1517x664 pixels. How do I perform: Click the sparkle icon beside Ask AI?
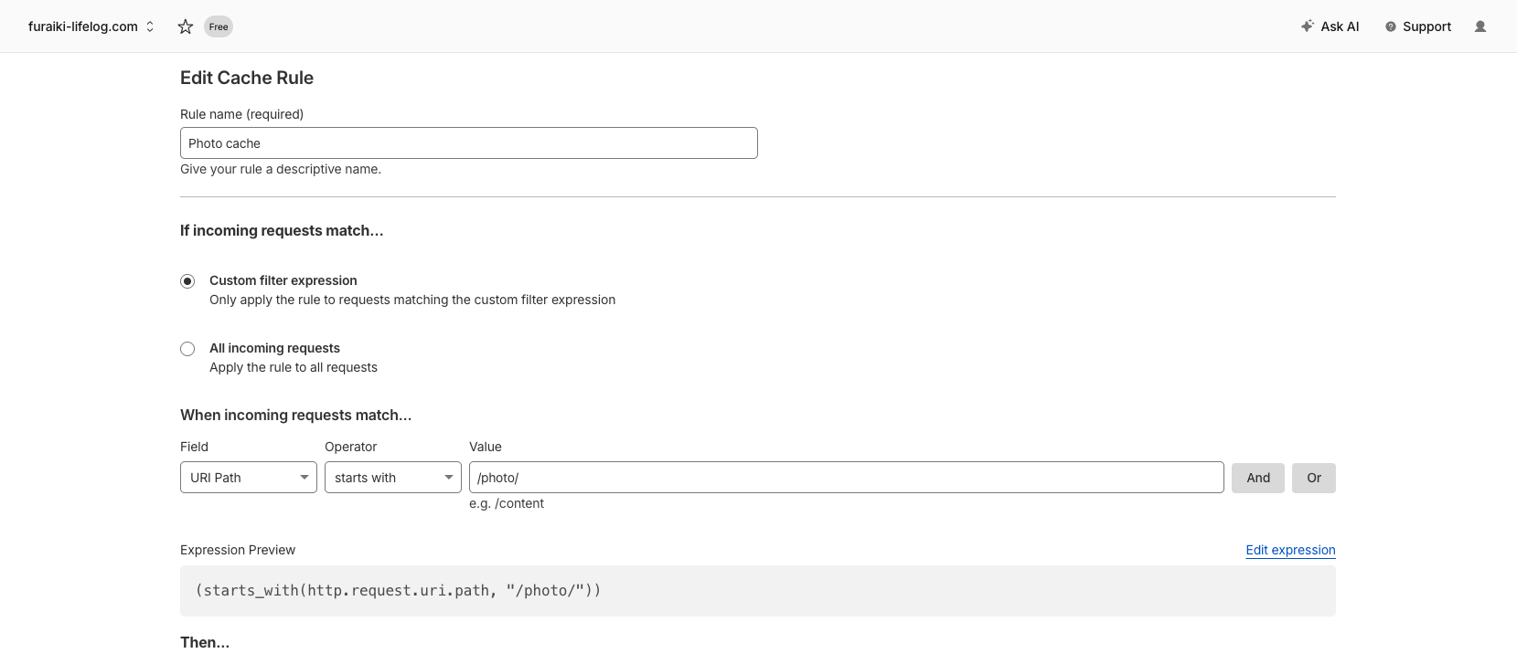point(1308,26)
